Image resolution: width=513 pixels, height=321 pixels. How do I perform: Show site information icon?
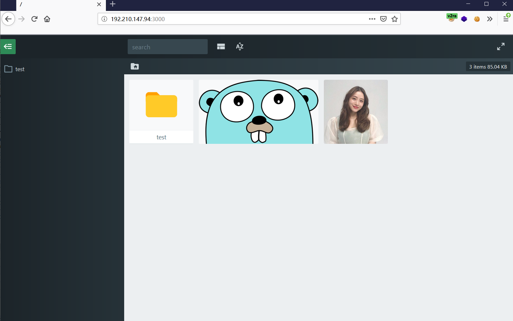click(104, 19)
